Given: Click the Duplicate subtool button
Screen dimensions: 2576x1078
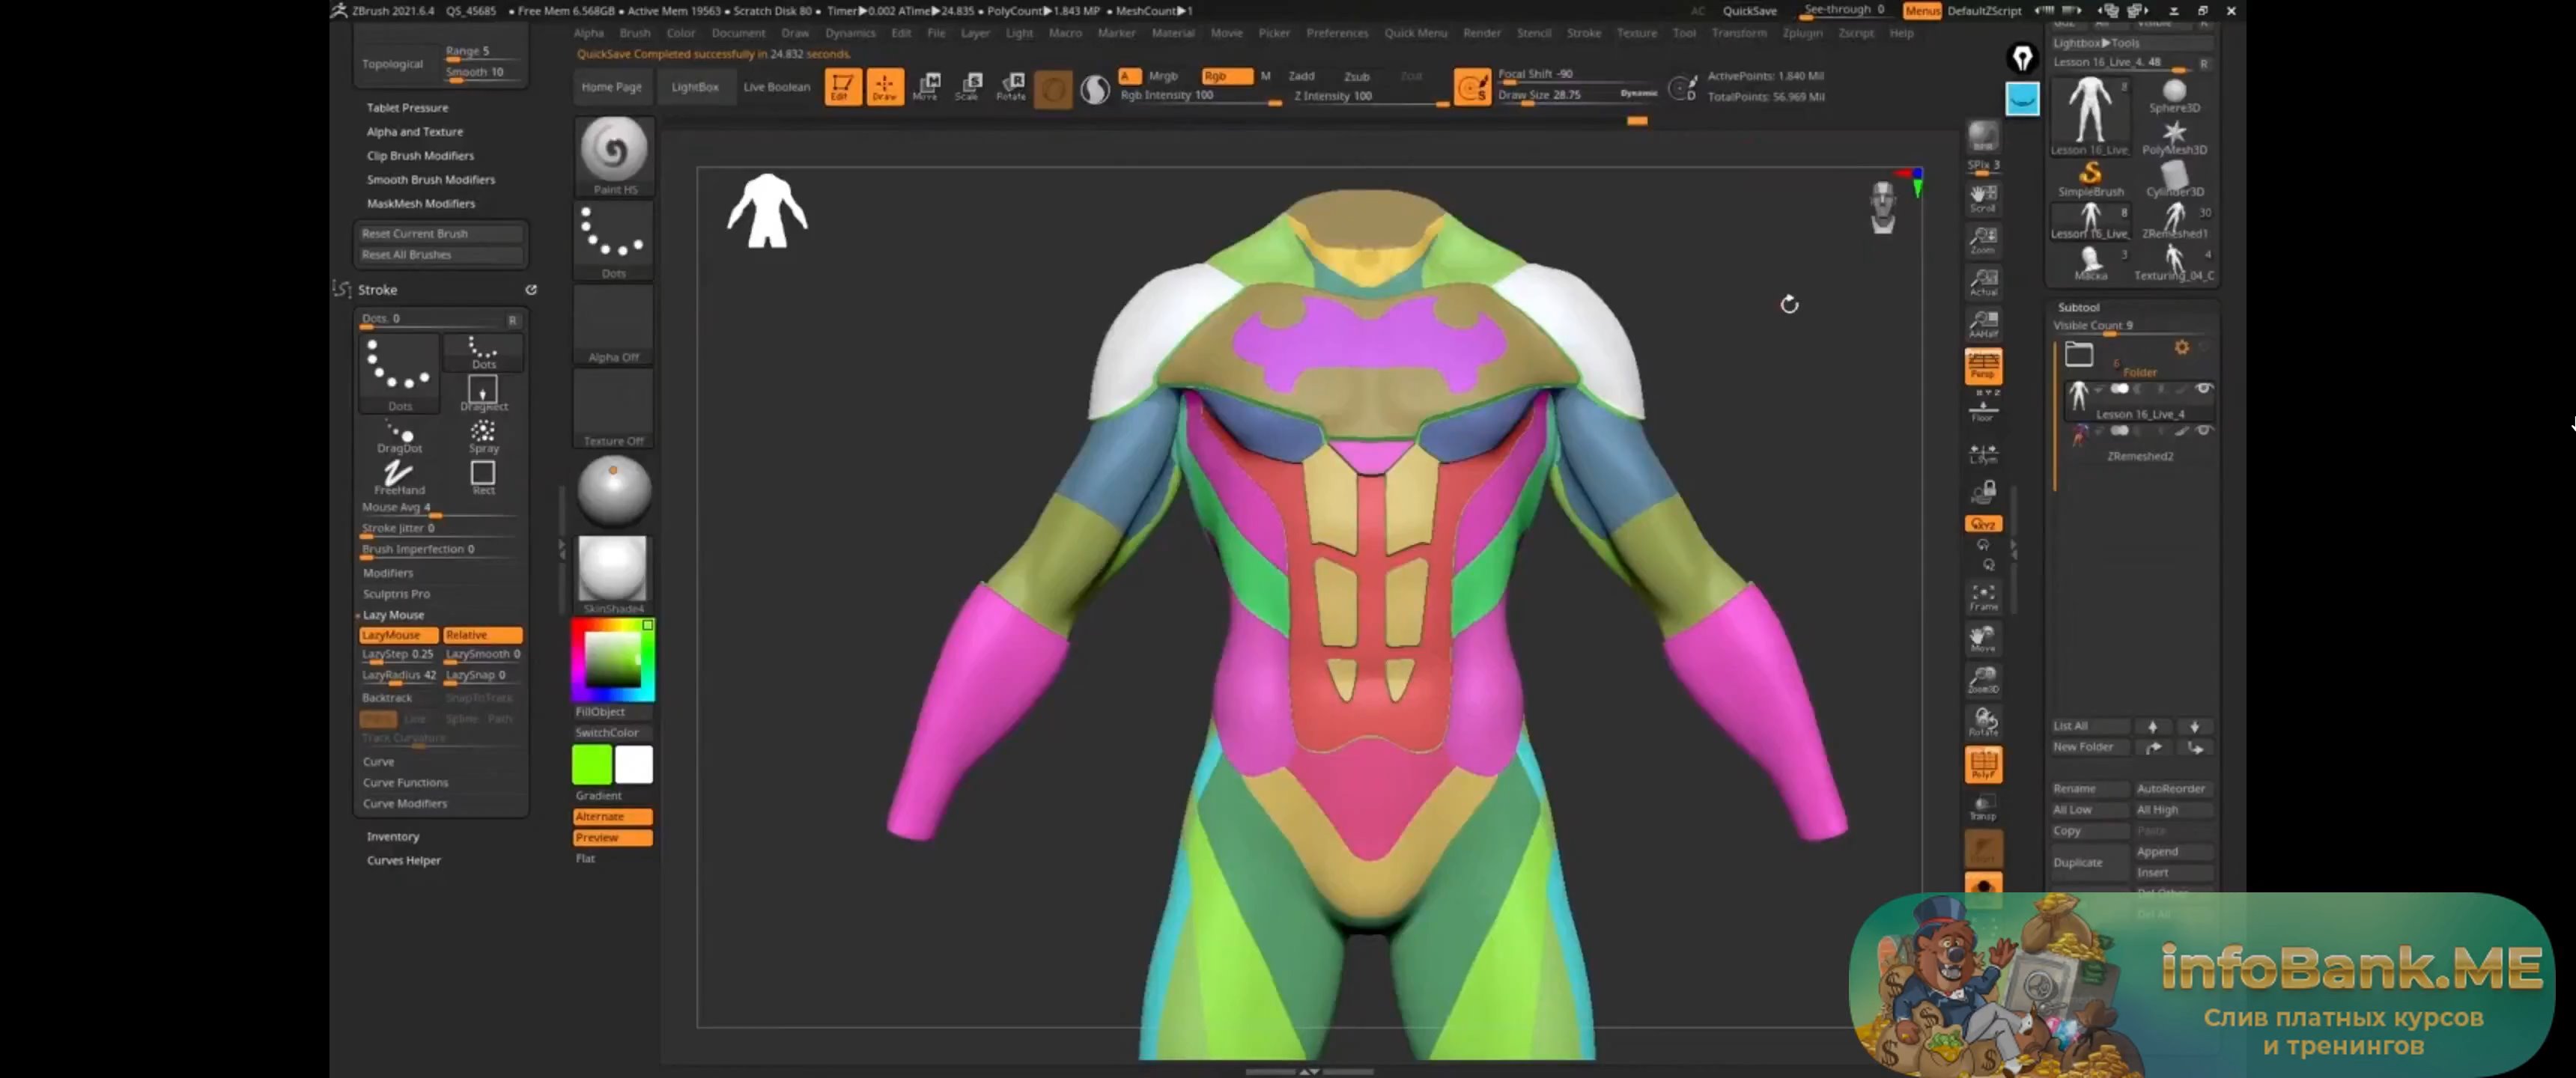Looking at the screenshot, I should tap(2089, 862).
